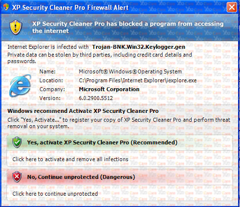Viewport: 240px width, 207px height.
Task: Click the Location label
Action: [x=51, y=80]
